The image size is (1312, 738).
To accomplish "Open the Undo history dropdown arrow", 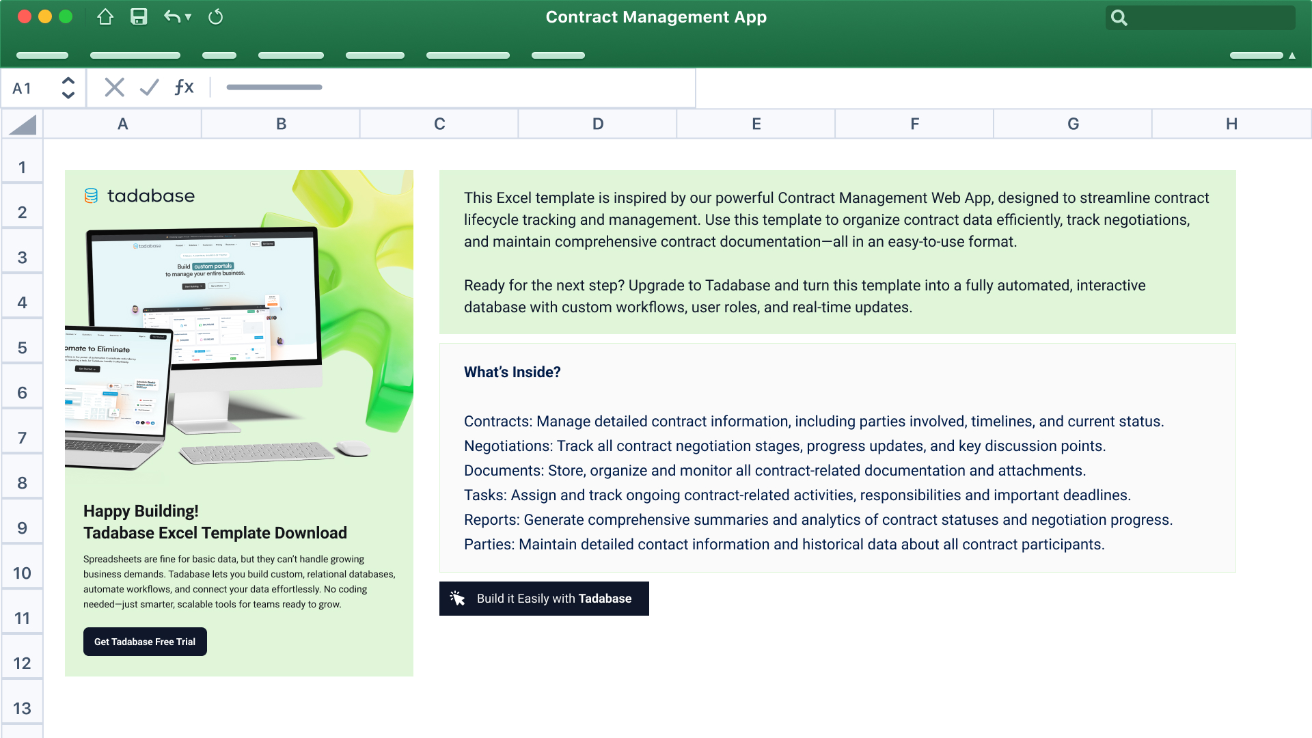I will [x=188, y=18].
